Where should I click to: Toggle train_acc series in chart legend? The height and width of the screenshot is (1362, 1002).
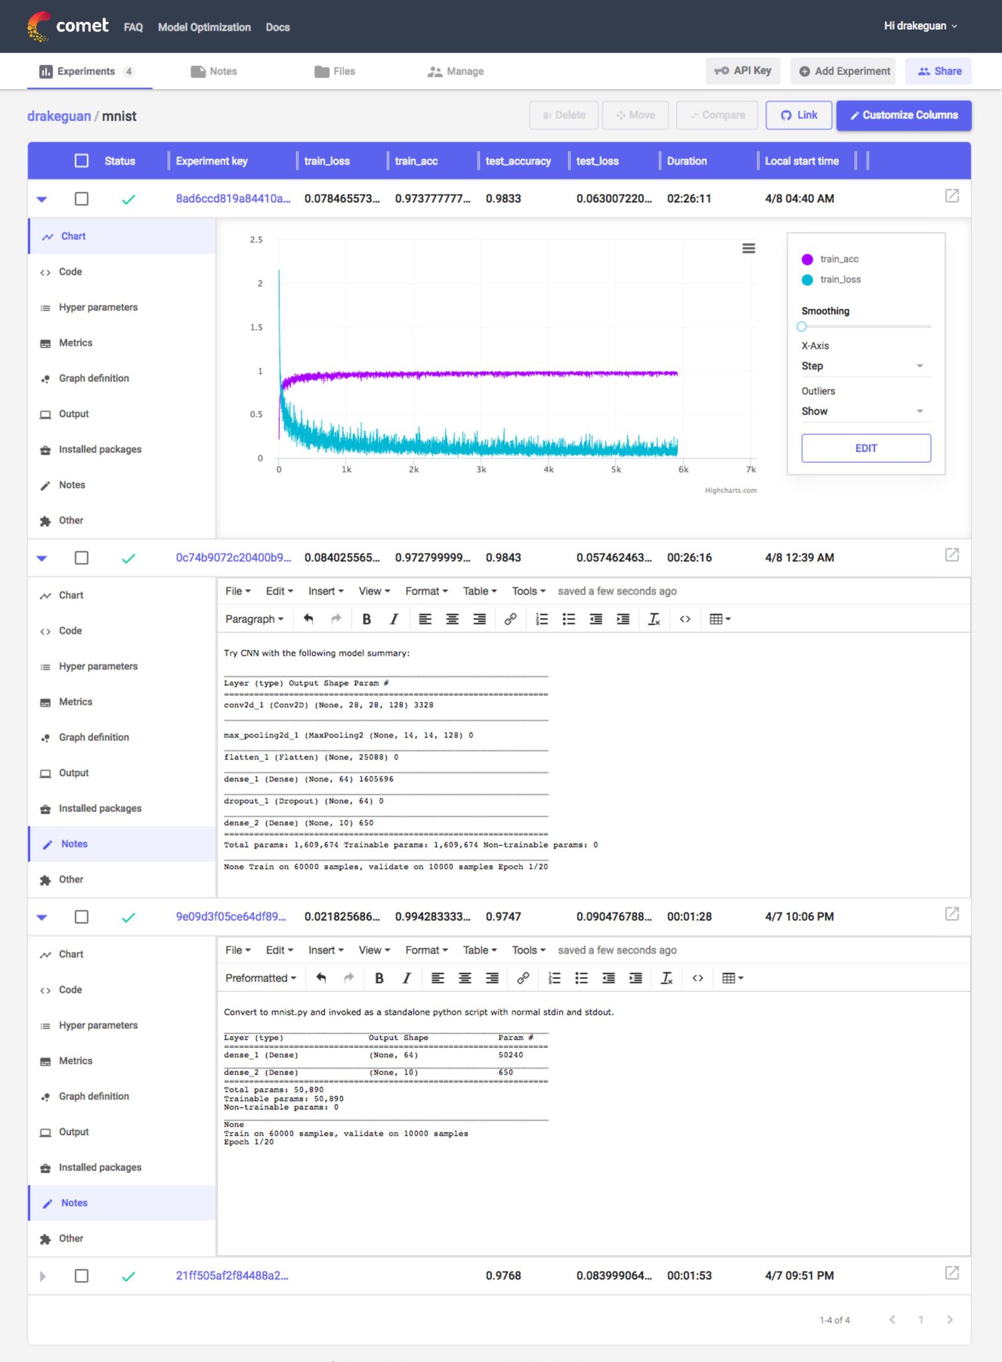tap(830, 259)
